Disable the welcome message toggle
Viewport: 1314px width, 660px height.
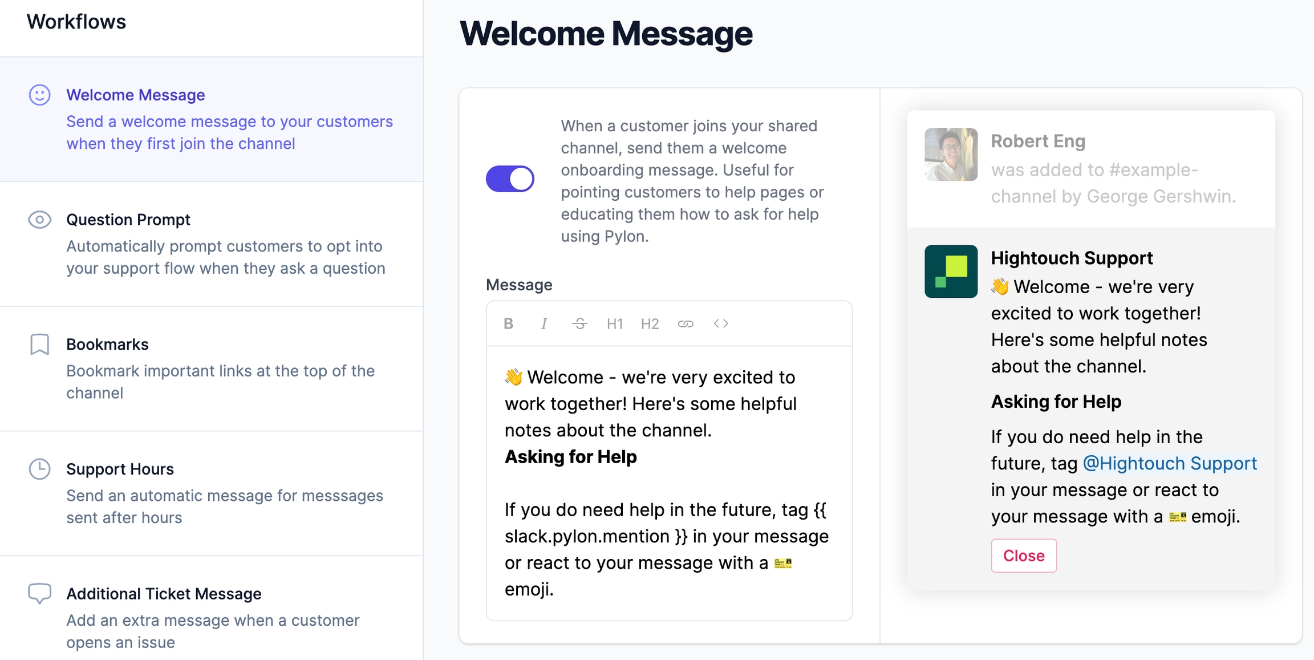click(510, 179)
